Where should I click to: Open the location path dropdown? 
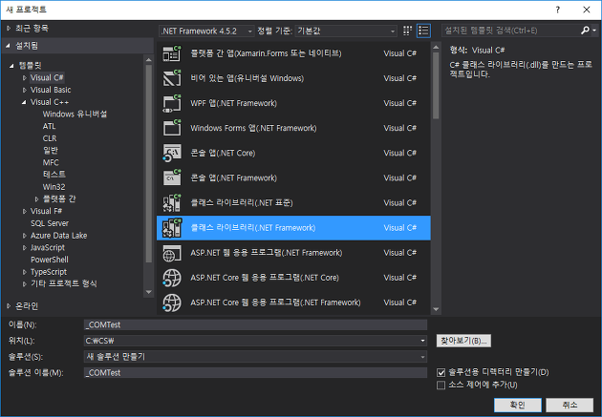point(422,341)
